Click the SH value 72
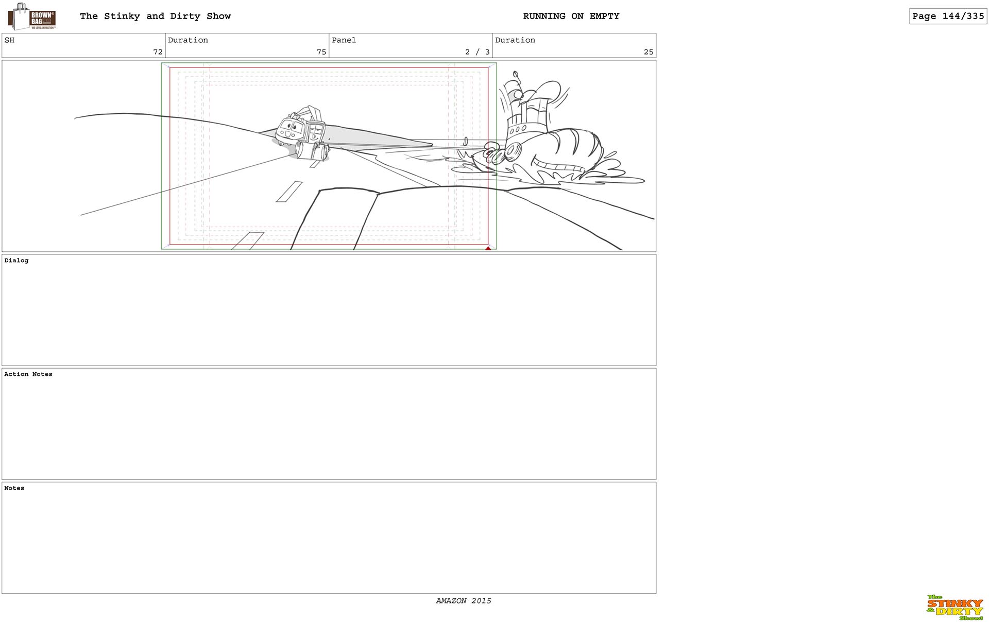Viewport: 989px width, 622px height. (x=158, y=52)
